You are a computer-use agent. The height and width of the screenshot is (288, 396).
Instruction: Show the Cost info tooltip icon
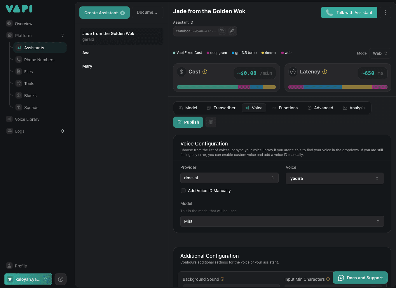pos(205,72)
